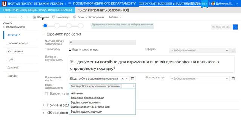
Task: Open the Відповідь готує lookup icon
Action: click(233, 78)
